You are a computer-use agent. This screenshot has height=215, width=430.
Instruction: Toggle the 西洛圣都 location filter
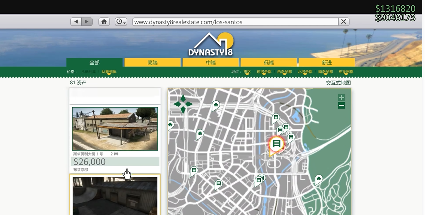[x=284, y=72]
